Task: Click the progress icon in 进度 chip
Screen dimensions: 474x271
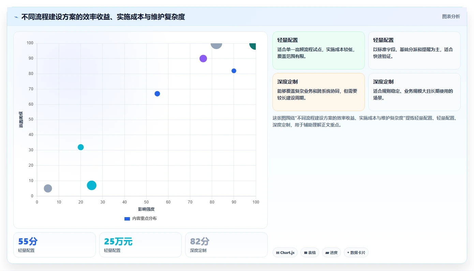Action: (x=327, y=253)
